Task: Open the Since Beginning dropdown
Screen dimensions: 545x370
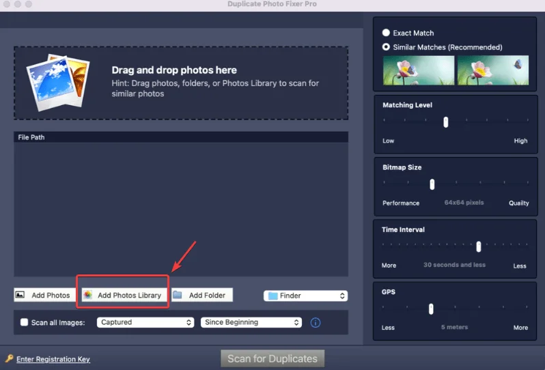Action: (251, 322)
